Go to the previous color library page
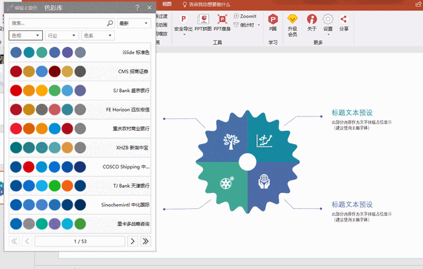 [27, 241]
